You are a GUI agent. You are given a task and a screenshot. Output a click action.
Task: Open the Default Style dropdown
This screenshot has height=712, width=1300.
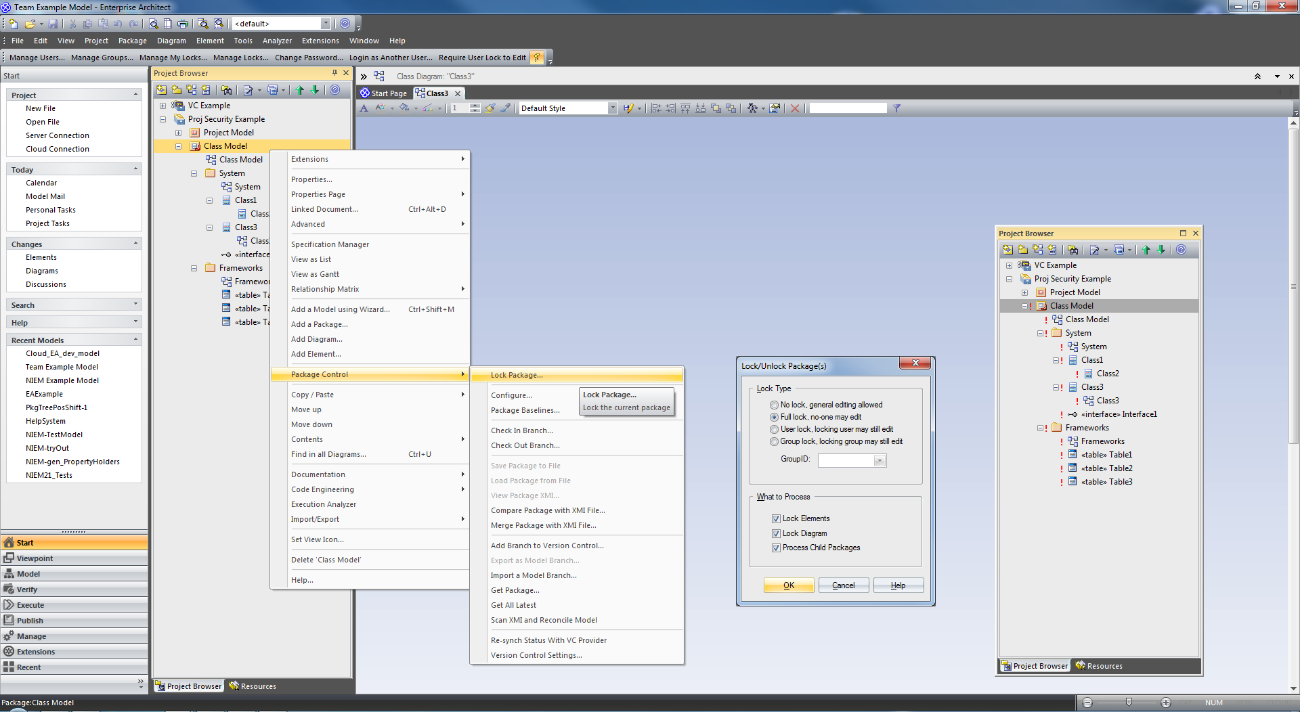(612, 108)
